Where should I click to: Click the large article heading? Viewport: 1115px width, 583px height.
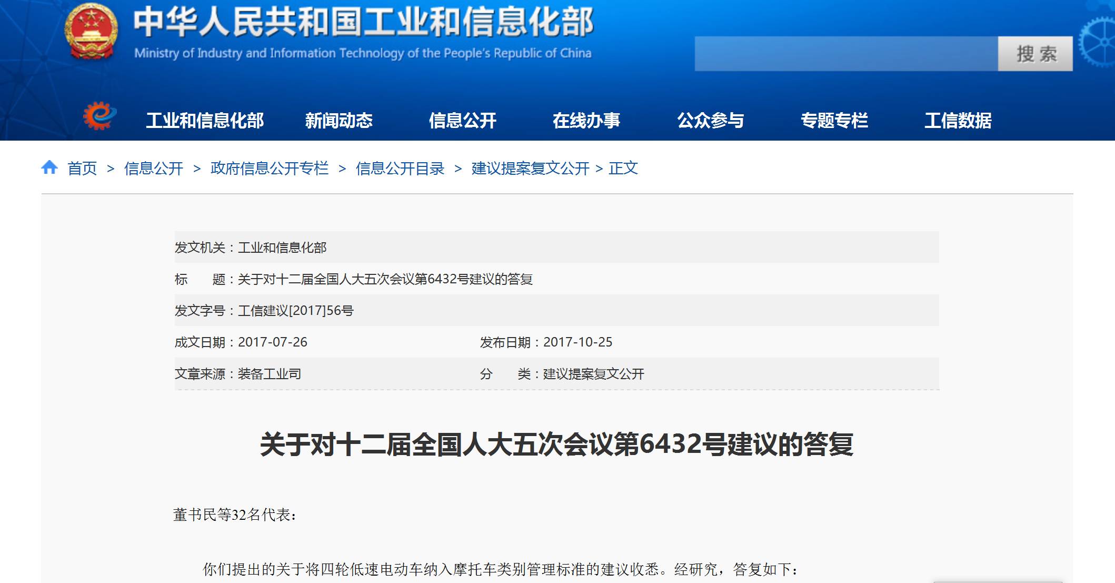click(556, 443)
